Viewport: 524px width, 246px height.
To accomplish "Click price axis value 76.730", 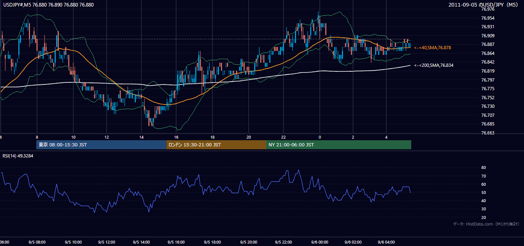I will 488,106.
